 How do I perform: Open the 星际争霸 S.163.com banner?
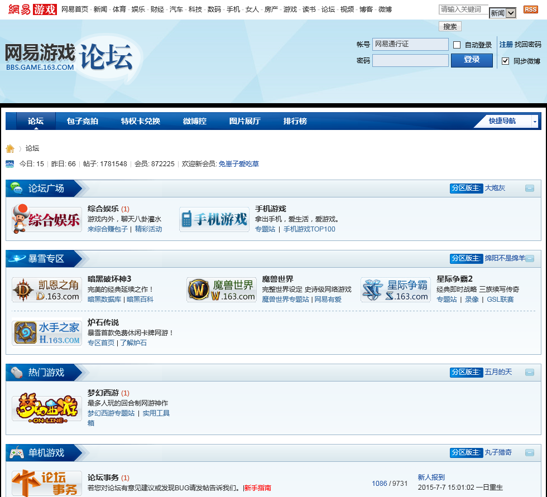point(396,289)
